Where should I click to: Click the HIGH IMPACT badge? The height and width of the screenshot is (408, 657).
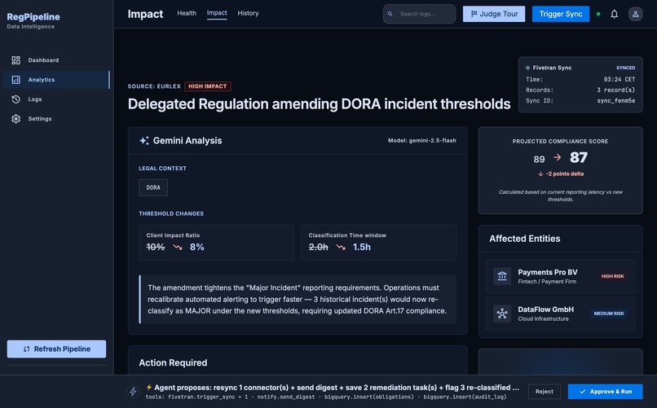[207, 86]
